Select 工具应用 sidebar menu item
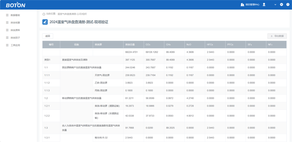 coord(15,45)
